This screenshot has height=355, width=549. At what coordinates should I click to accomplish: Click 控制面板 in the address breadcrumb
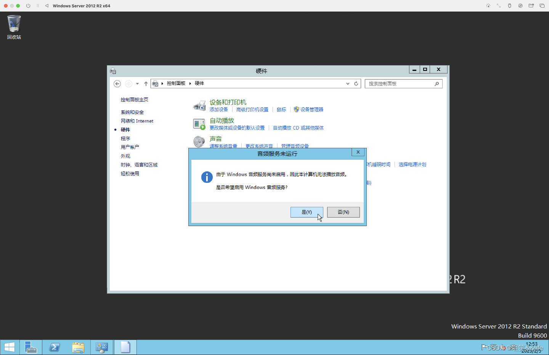click(176, 83)
